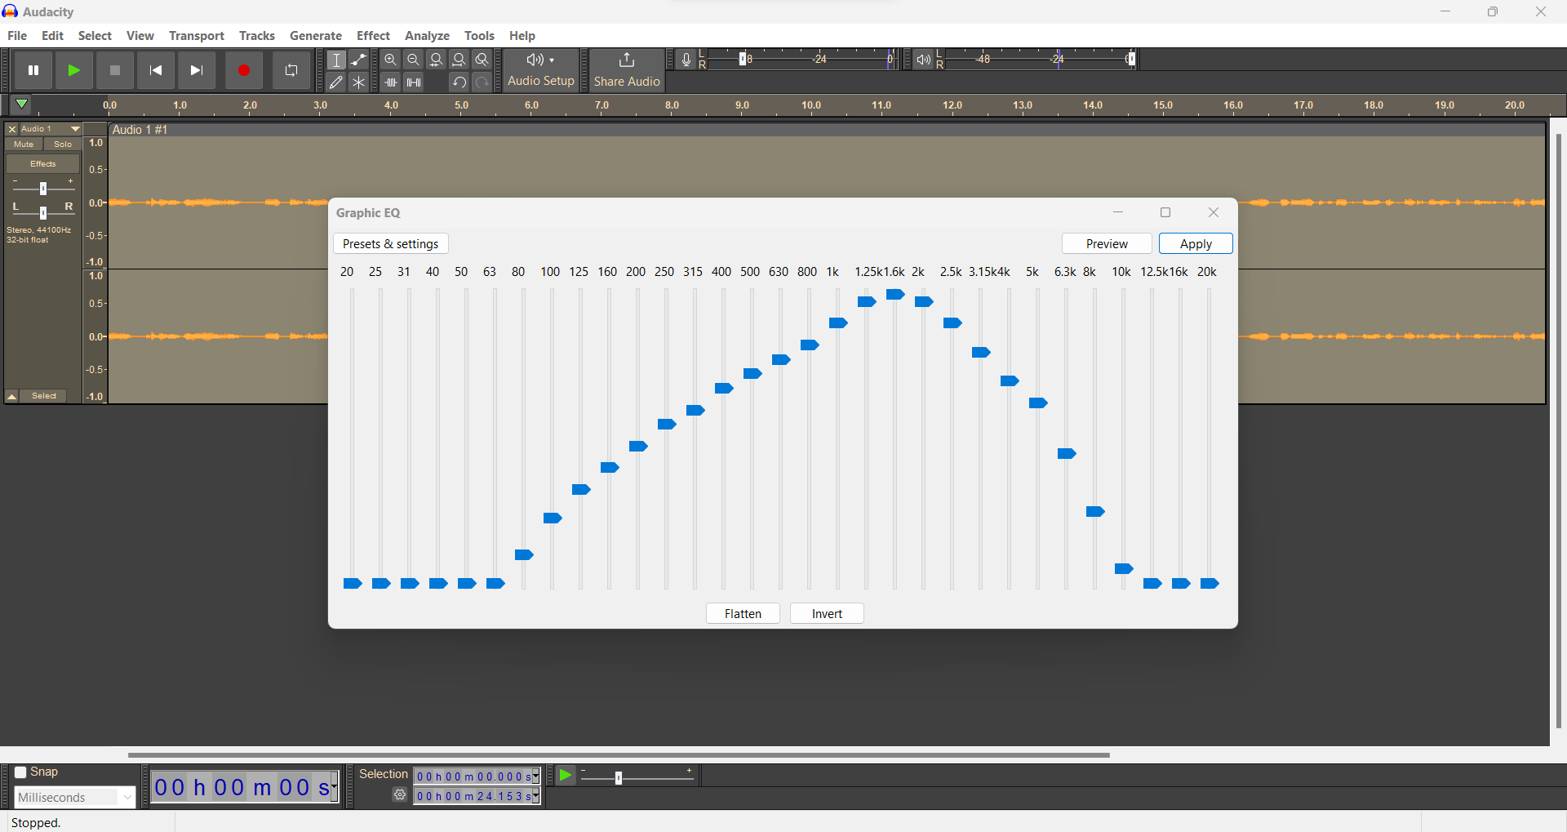The width and height of the screenshot is (1567, 832).
Task: Toggle the Loop playback button
Action: pyautogui.click(x=291, y=70)
